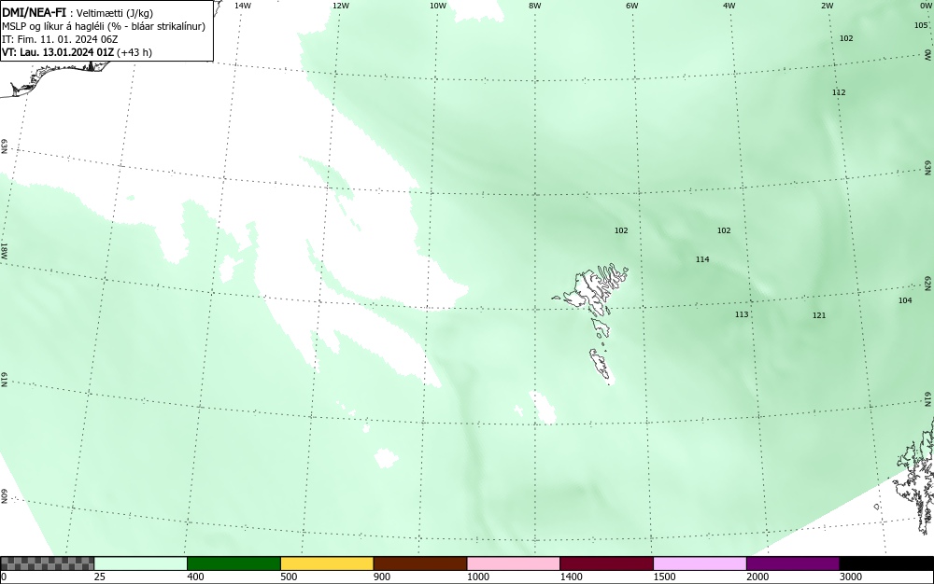Viewport: 934px width, 584px height.
Task: Click the lavender 1500–2000 legend swatch
Action: point(700,563)
